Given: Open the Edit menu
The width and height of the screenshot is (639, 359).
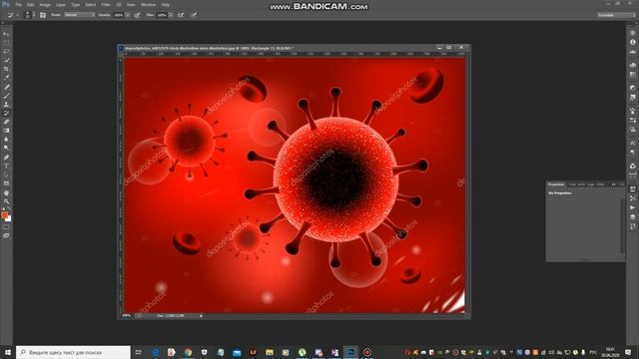Looking at the screenshot, I should tap(31, 4).
